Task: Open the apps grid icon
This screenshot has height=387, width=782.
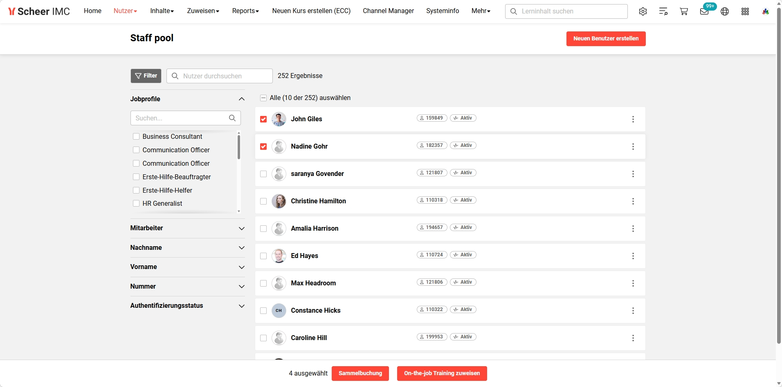Action: (745, 11)
